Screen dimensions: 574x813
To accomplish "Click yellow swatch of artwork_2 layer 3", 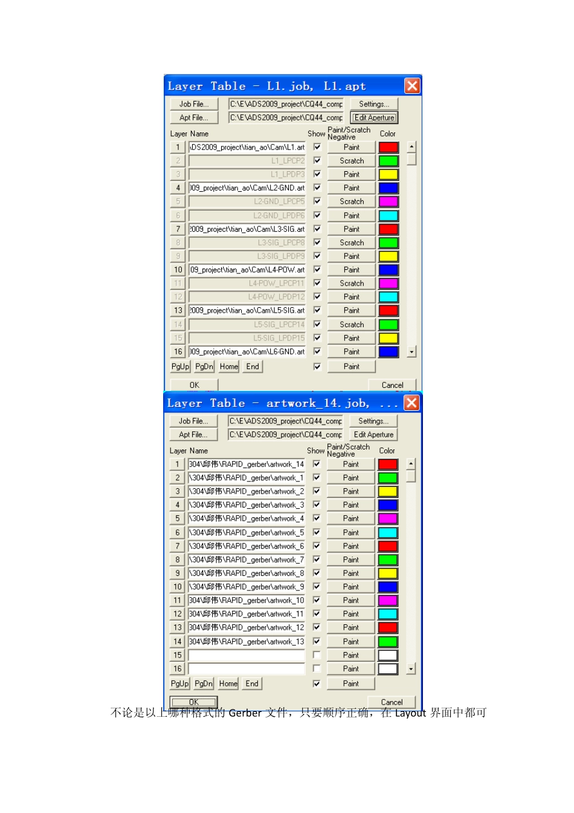I will 388,491.
